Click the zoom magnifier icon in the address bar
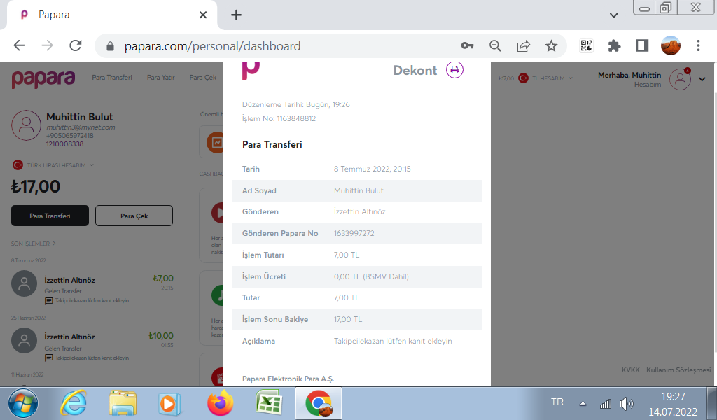This screenshot has width=717, height=420. tap(495, 45)
